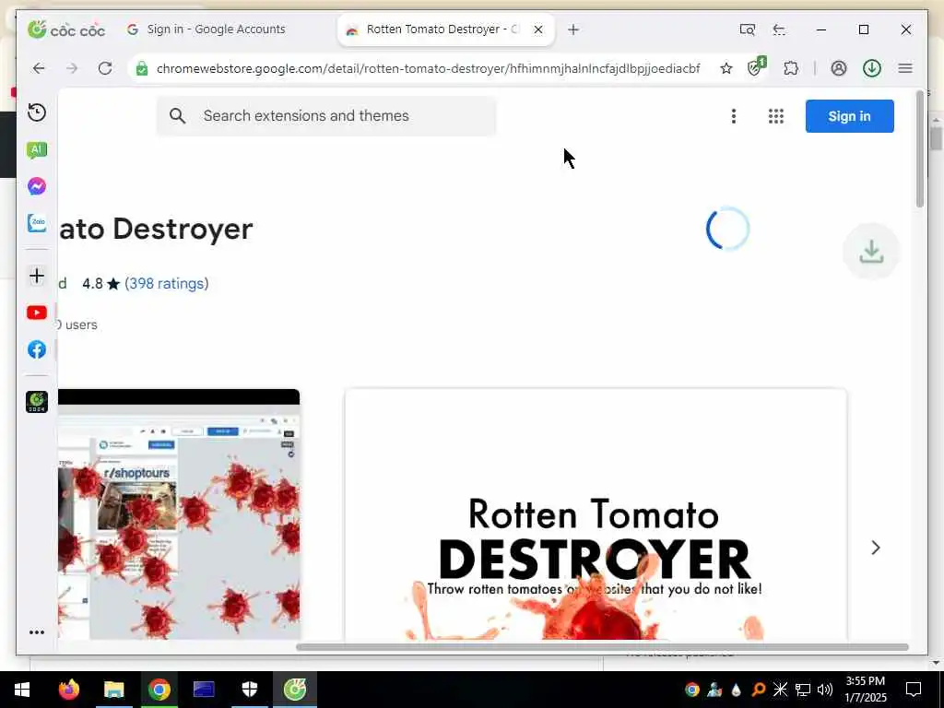
Task: Click the page vertical scrollbar
Action: pos(919,149)
